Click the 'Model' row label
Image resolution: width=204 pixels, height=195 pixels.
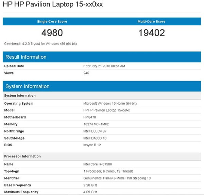click(x=9, y=110)
